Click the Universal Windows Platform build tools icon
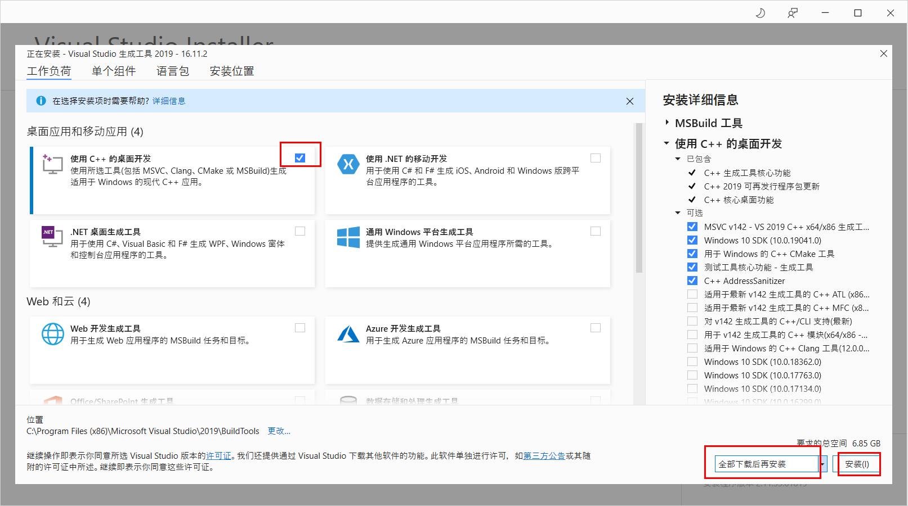This screenshot has width=908, height=506. click(x=348, y=237)
